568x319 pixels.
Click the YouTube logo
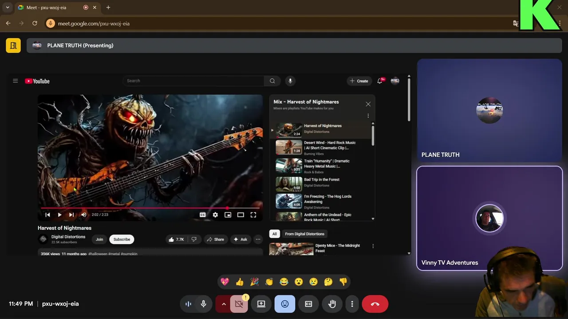[37, 81]
